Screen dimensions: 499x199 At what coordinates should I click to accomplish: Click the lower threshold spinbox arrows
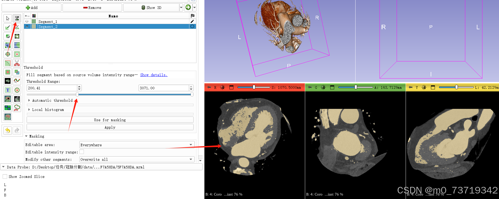point(79,88)
